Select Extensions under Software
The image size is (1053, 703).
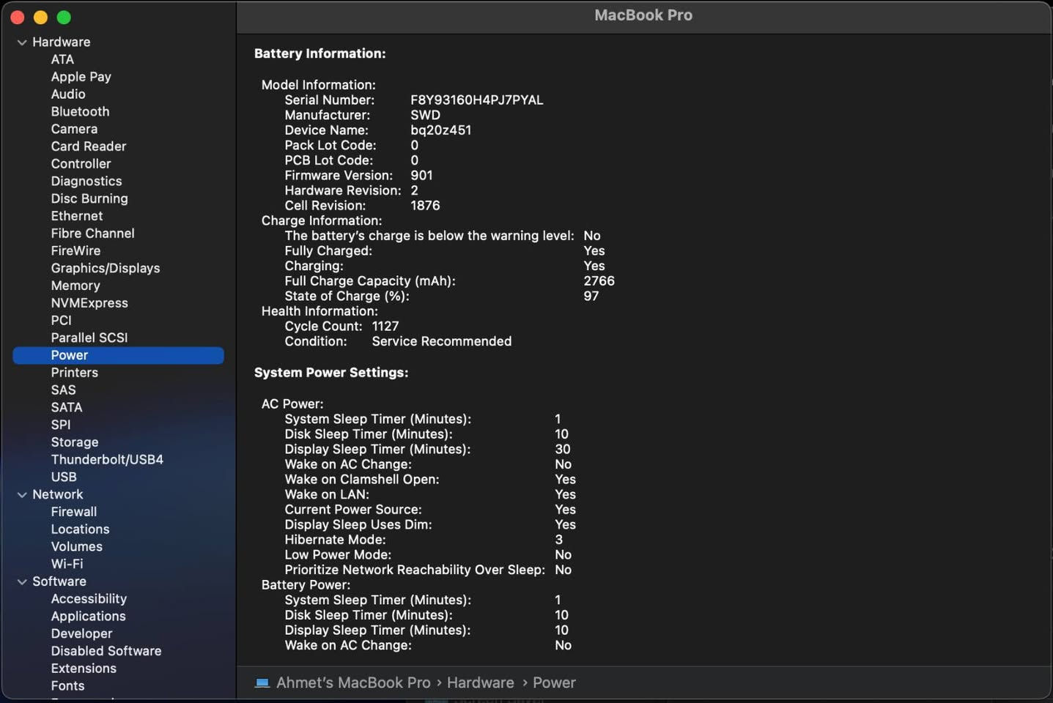click(x=84, y=669)
